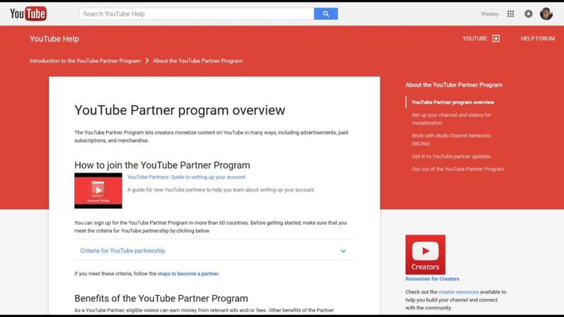This screenshot has height=317, width=564.
Task: Play the Account Setup video thumbnail
Action: coord(98,190)
